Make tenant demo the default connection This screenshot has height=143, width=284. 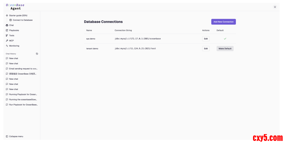click(x=225, y=49)
